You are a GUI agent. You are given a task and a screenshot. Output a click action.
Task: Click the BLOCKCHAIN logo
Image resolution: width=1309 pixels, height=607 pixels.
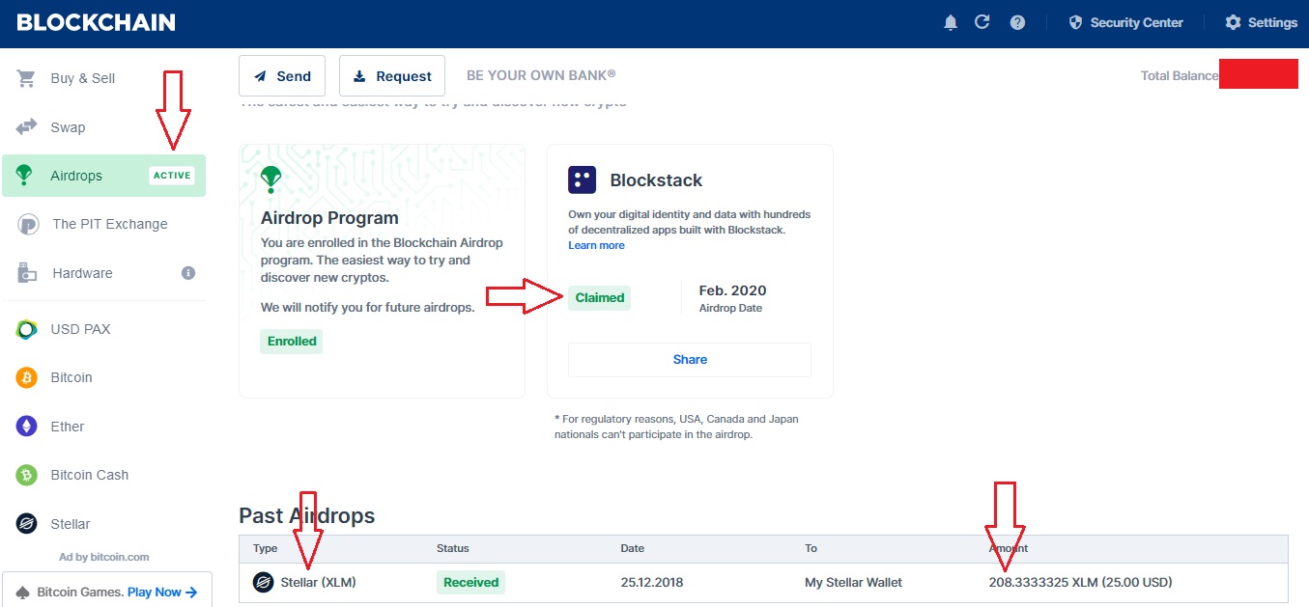click(x=97, y=22)
